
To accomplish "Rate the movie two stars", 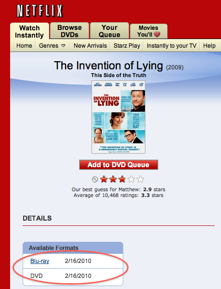I will pyautogui.click(x=113, y=179).
